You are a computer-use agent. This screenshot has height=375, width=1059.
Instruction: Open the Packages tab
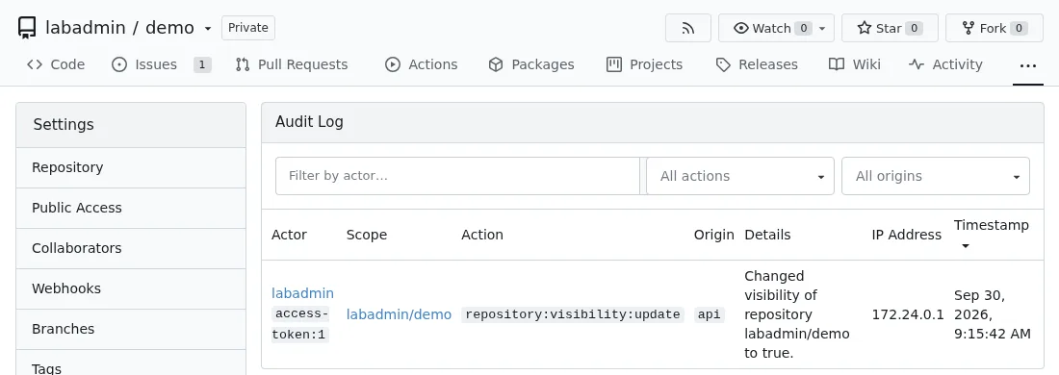[531, 64]
